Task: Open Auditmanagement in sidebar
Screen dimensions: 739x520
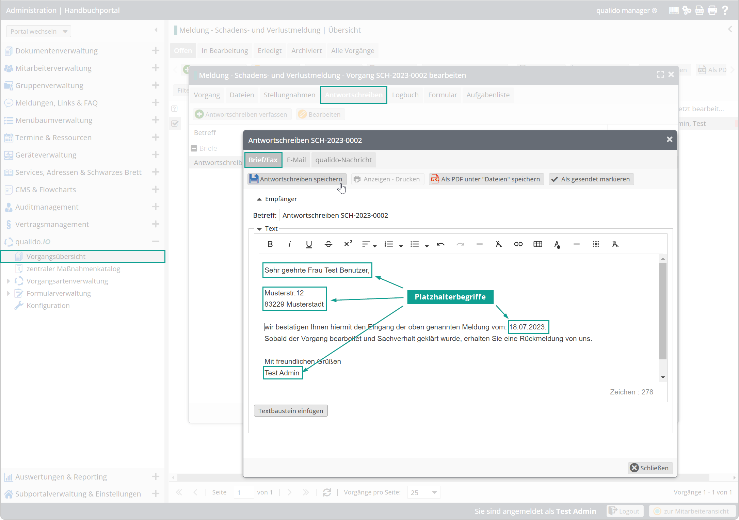Action: click(x=47, y=207)
